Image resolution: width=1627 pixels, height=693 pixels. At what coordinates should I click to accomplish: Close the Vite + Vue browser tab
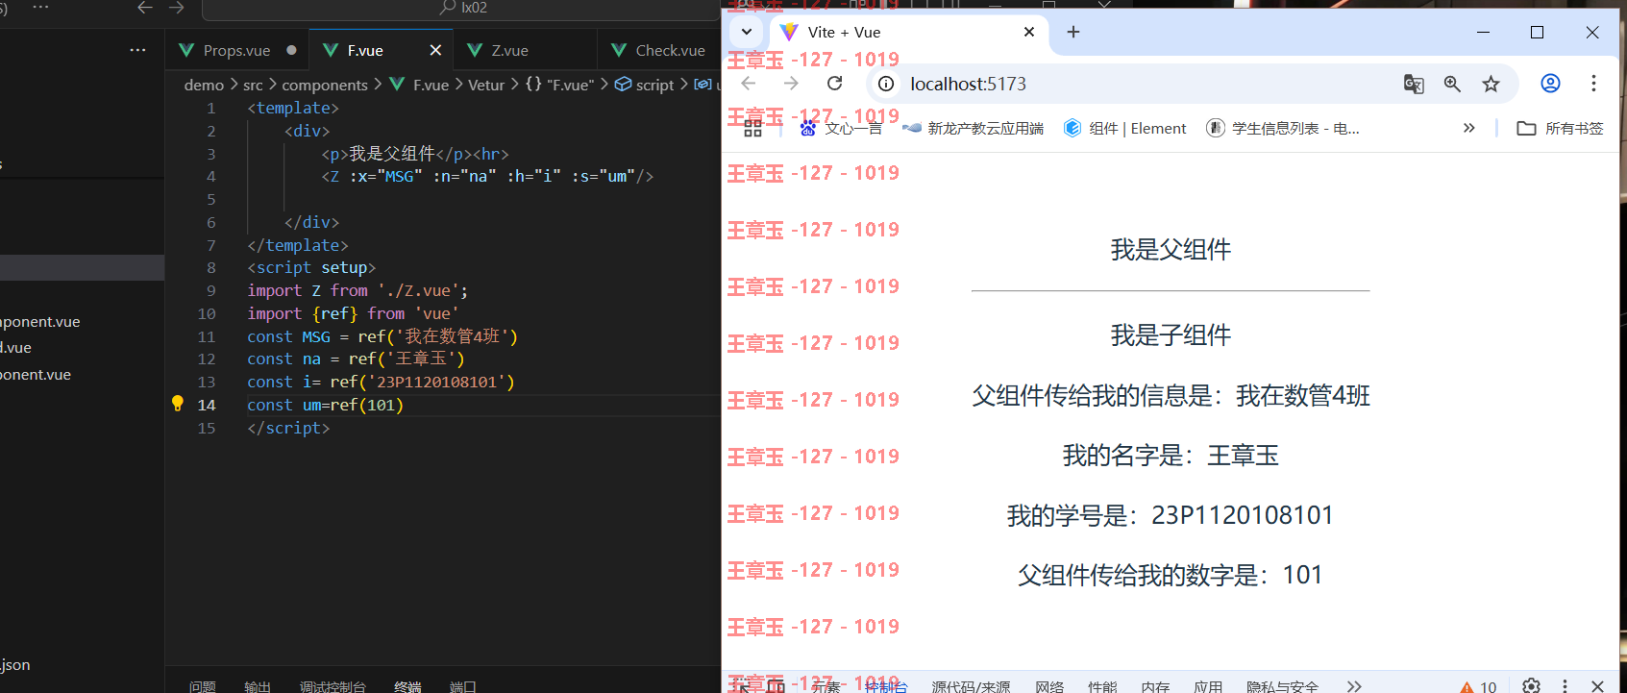click(x=1029, y=32)
